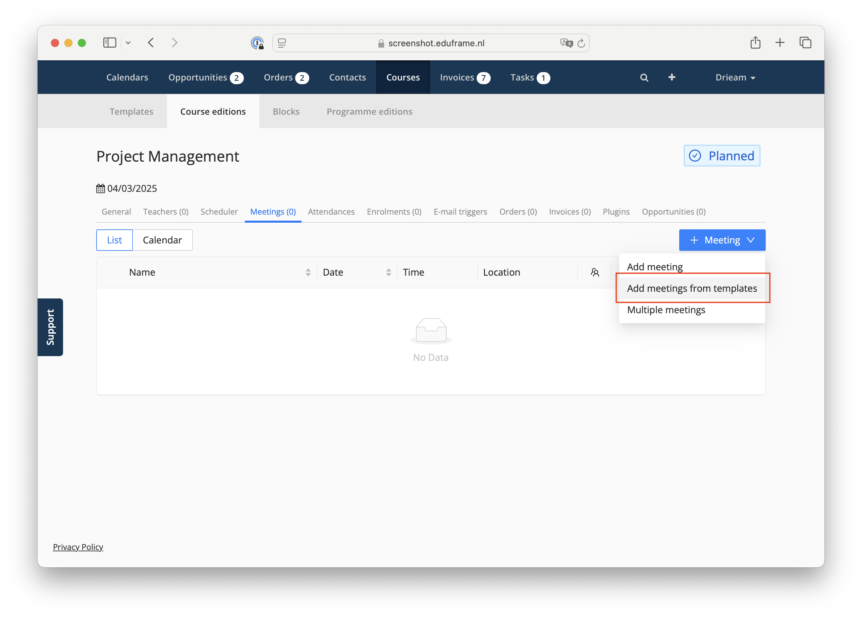Open the General tab
Viewport: 862px width, 617px height.
pos(116,212)
